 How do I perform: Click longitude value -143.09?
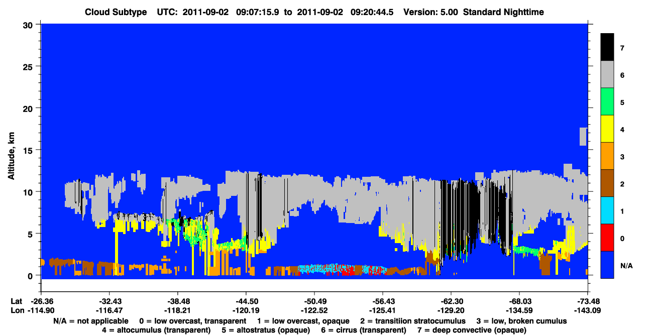click(588, 310)
